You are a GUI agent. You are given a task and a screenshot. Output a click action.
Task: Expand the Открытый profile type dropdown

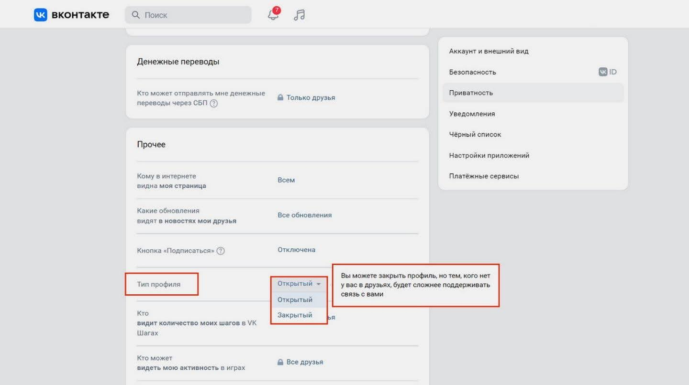point(299,284)
